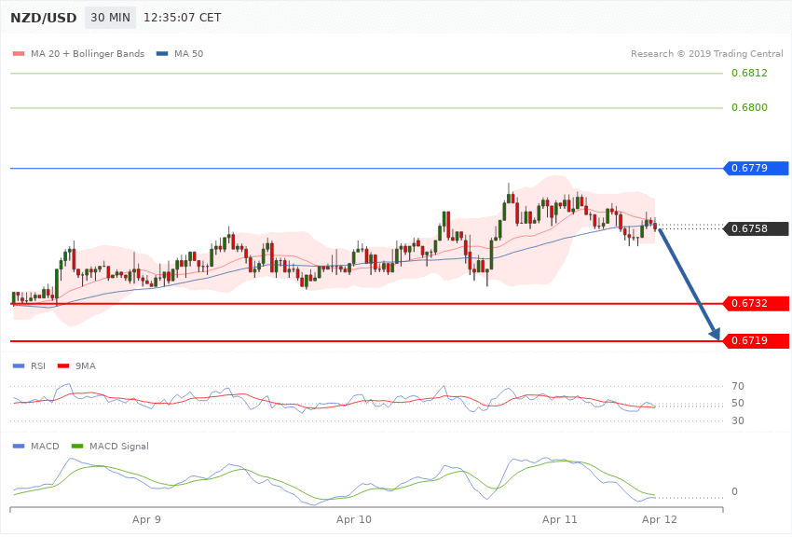Click the RSI 30 level label
The image size is (792, 537).
click(737, 420)
